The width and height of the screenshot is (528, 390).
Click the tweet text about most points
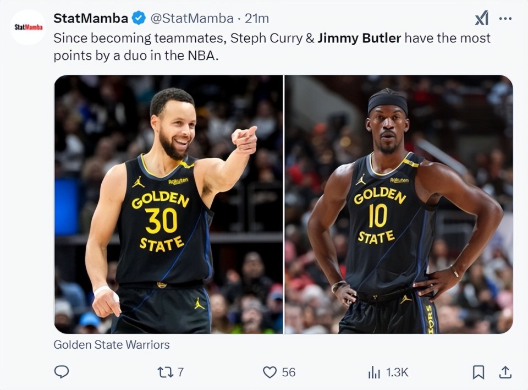pos(272,47)
